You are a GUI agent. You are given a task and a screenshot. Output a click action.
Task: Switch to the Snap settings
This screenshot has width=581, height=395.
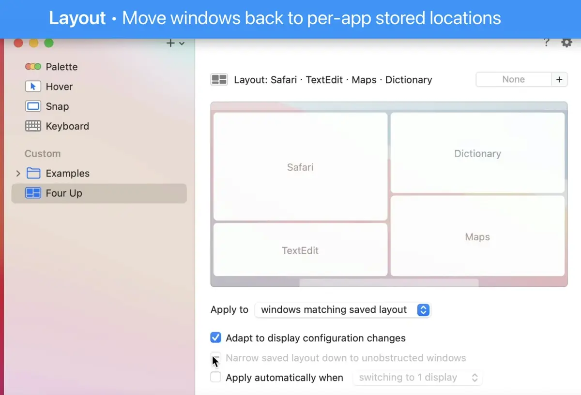tap(57, 106)
